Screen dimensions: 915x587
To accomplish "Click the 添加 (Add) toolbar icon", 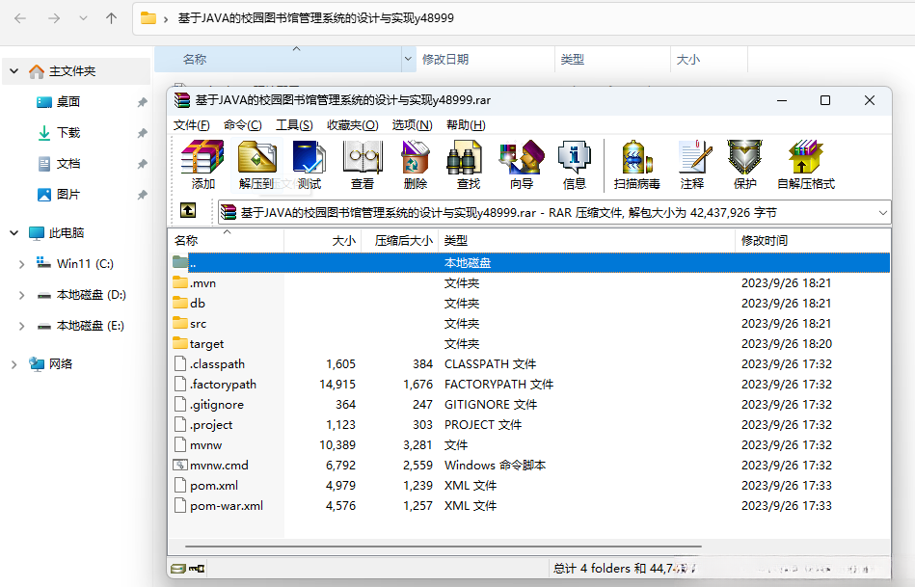I will pos(202,165).
